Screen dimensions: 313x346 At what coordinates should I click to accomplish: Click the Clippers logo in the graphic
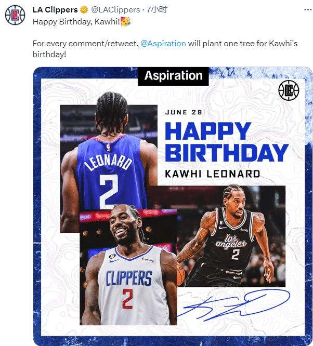point(289,90)
